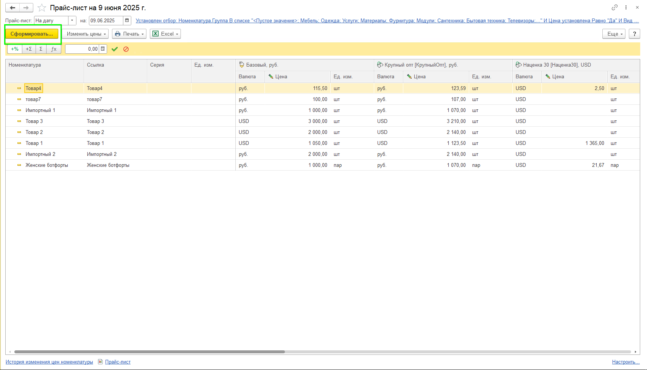
Task: Apply price changes with green checkmark
Action: point(115,49)
